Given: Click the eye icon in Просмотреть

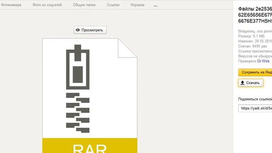Looking at the screenshot, I should point(78,30).
